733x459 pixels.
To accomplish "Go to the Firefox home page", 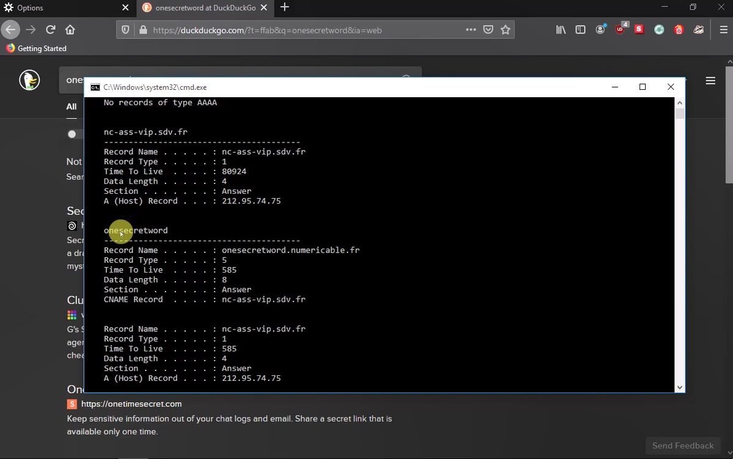I will [70, 29].
